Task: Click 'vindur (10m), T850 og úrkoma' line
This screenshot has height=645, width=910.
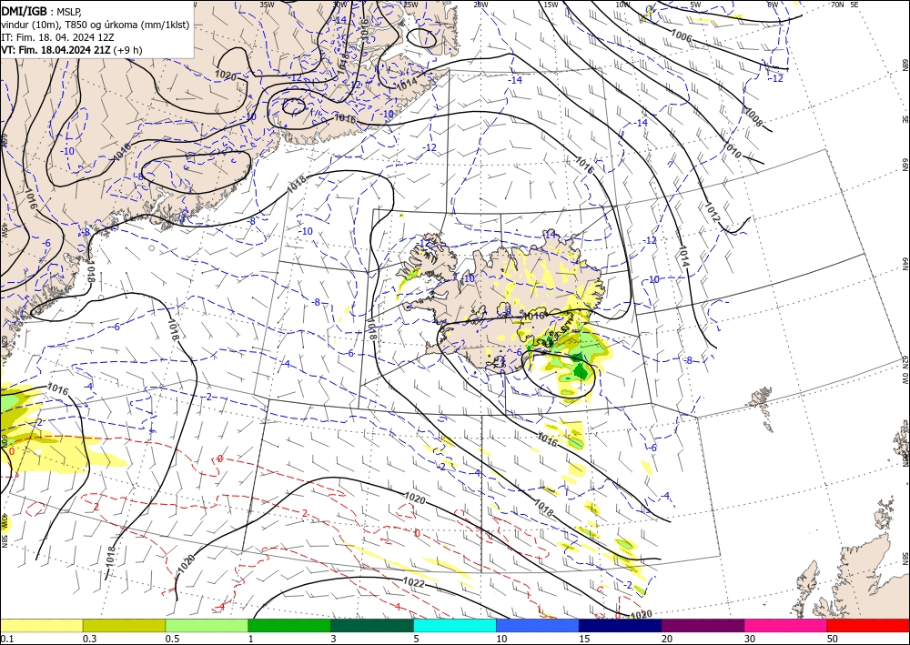Action: coord(96,25)
